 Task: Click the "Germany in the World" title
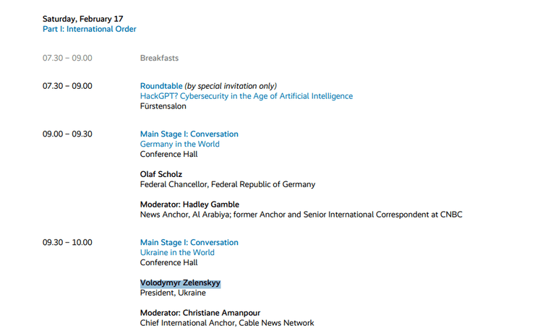(179, 144)
